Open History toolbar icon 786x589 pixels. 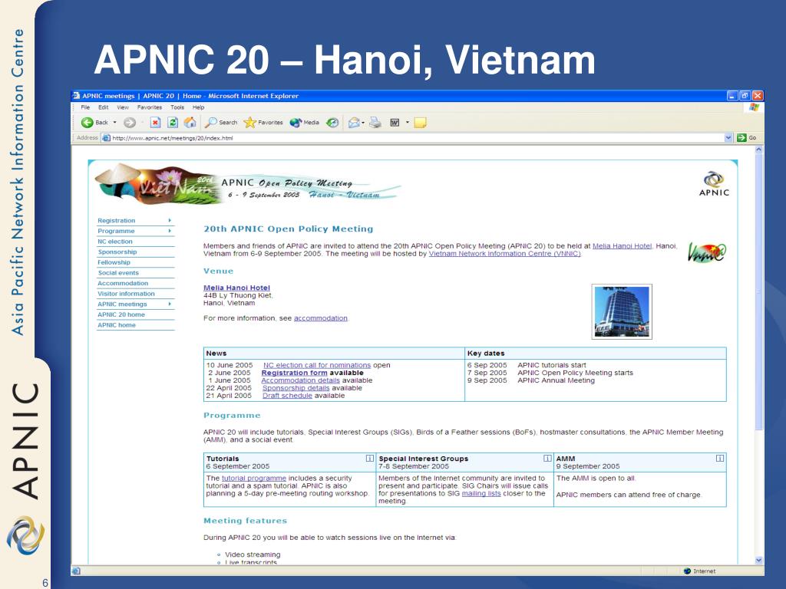pyautogui.click(x=332, y=122)
